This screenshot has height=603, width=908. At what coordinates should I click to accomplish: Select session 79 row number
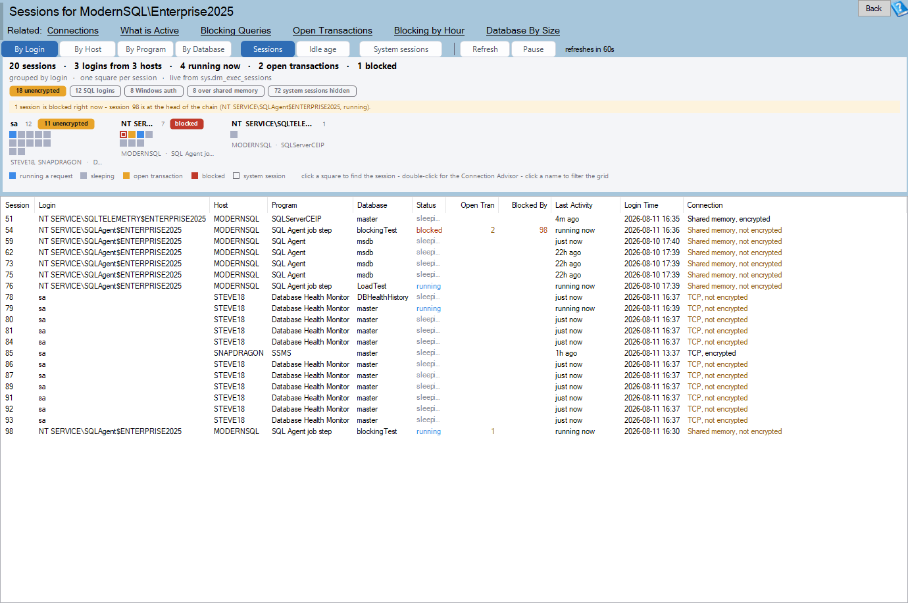[x=9, y=308]
